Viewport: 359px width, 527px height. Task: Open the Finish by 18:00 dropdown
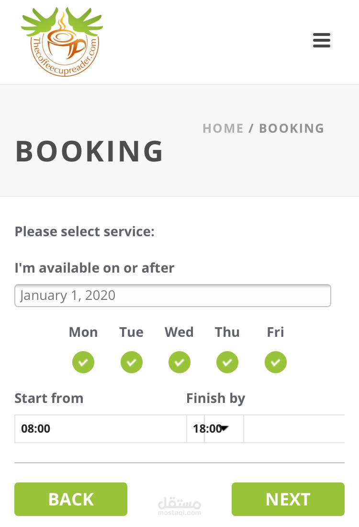pos(215,428)
